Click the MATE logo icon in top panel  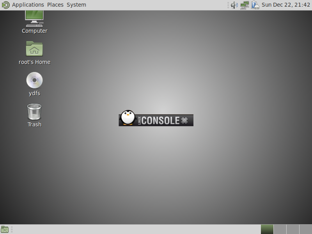(x=5, y=5)
